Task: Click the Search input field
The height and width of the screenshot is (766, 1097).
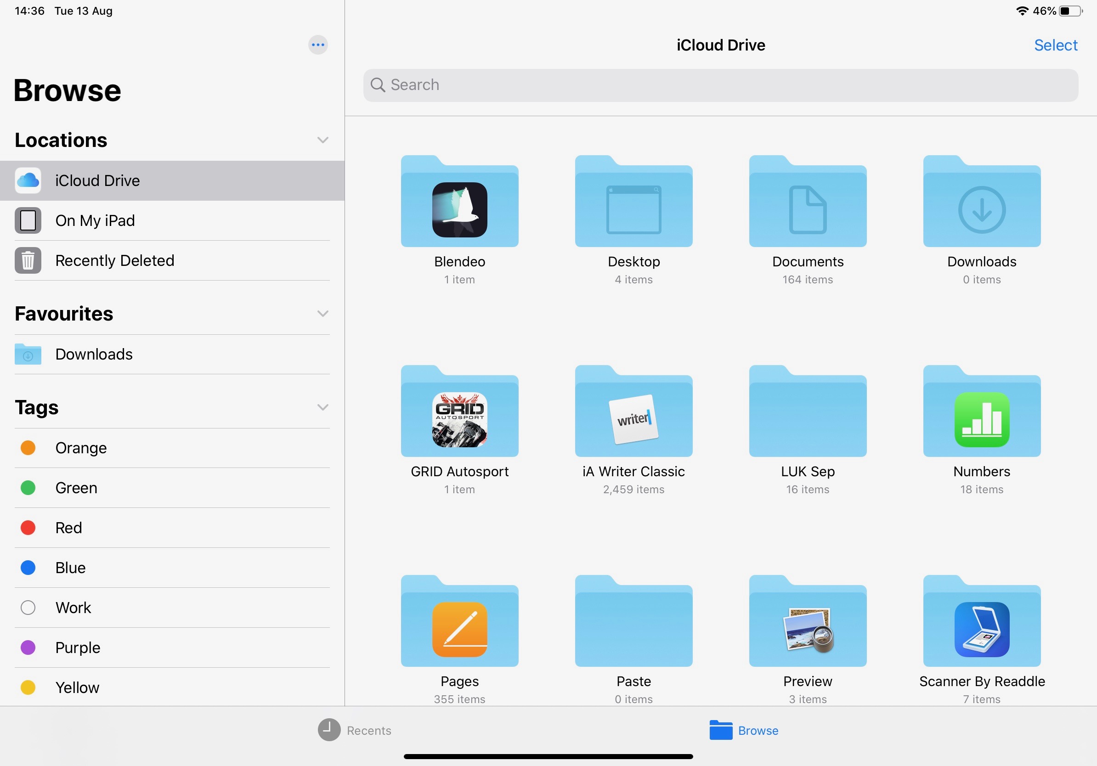Action: (x=720, y=85)
